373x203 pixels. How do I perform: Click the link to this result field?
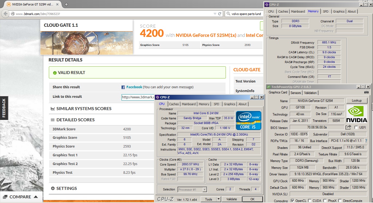(138, 97)
